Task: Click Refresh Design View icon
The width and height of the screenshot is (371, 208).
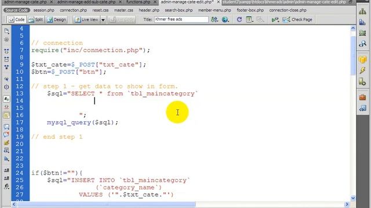Action: (x=239, y=20)
